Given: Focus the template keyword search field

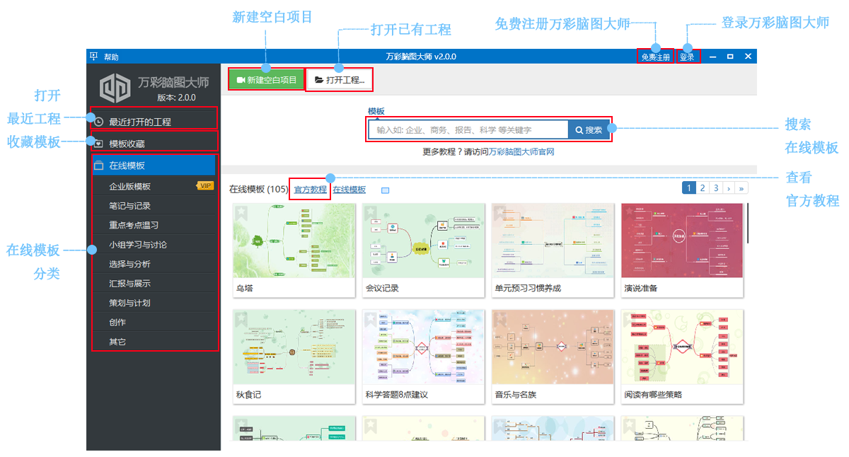Looking at the screenshot, I should point(468,130).
